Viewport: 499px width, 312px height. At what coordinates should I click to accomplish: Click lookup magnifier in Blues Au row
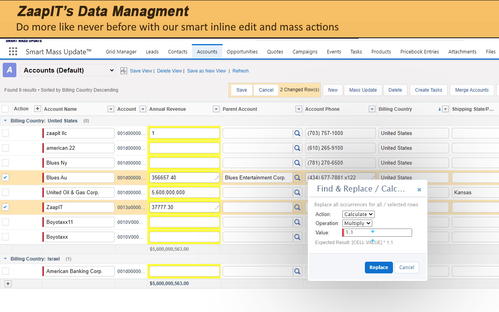coord(297,178)
